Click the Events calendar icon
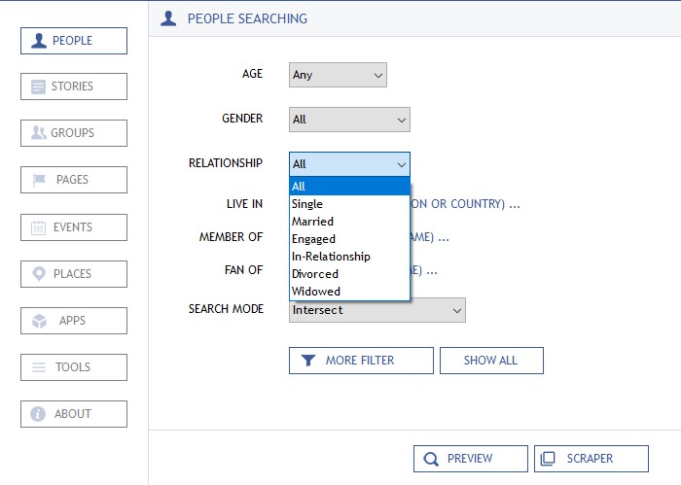Viewport: 681px width, 485px height. (39, 227)
